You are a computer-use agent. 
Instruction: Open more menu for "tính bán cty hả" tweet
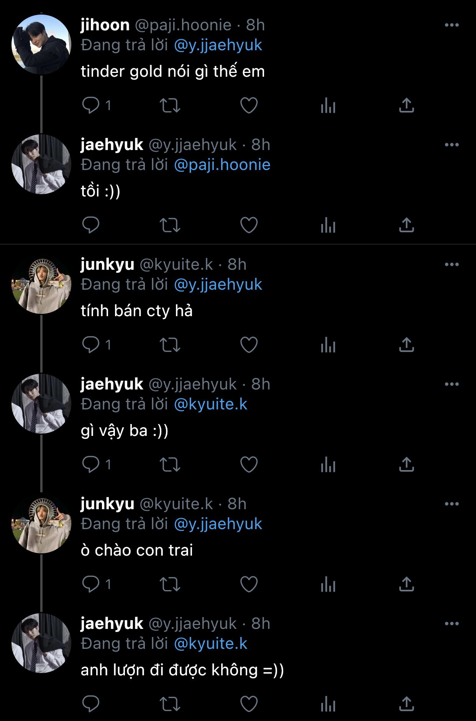tap(452, 265)
